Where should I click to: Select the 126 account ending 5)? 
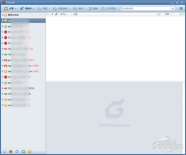click(23, 94)
